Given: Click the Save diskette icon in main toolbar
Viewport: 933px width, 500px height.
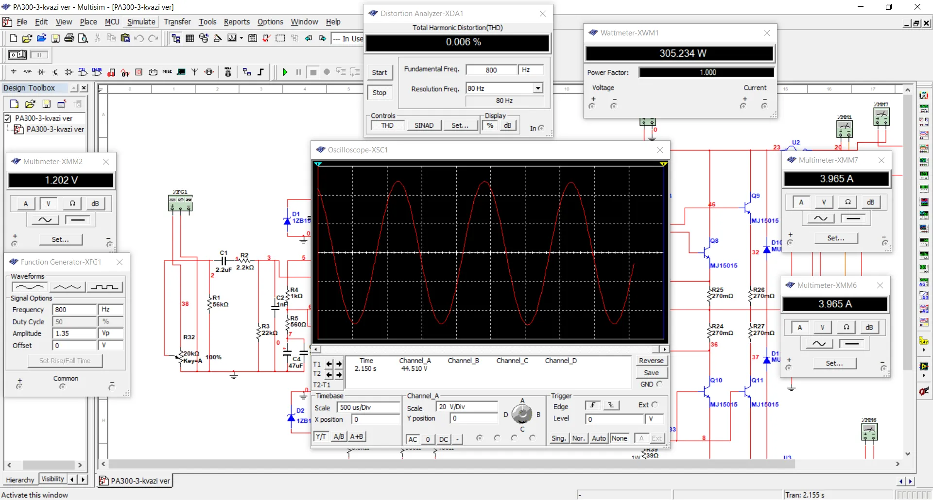Looking at the screenshot, I should pos(55,38).
